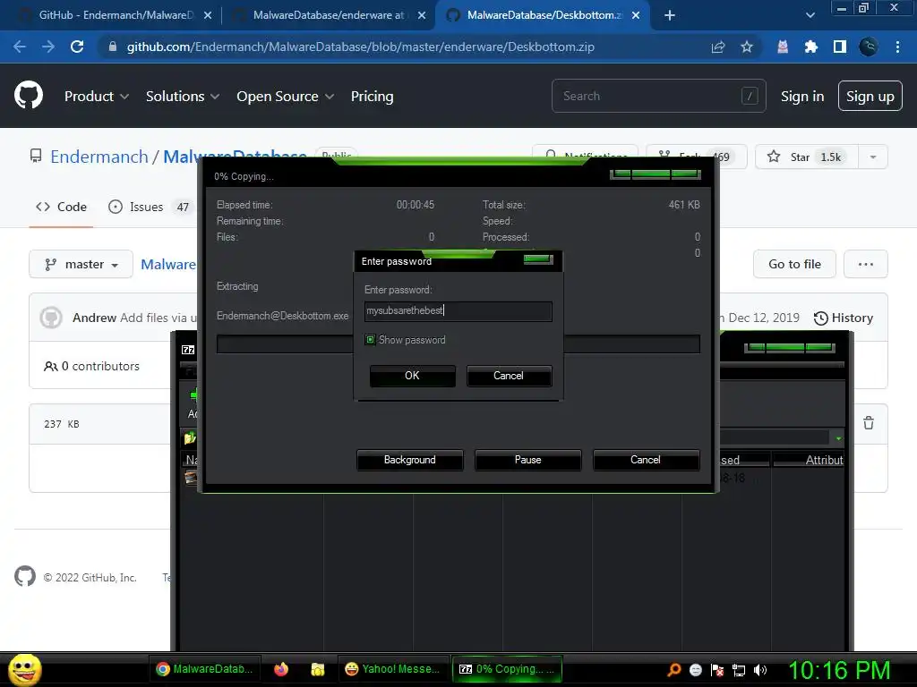This screenshot has height=687, width=917.
Task: Click the magnifier search tray icon
Action: coord(674,670)
